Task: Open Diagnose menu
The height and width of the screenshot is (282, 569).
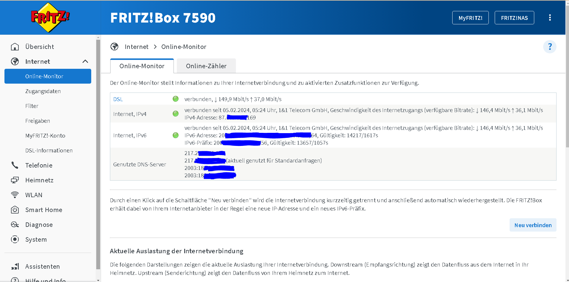Action: tap(39, 224)
